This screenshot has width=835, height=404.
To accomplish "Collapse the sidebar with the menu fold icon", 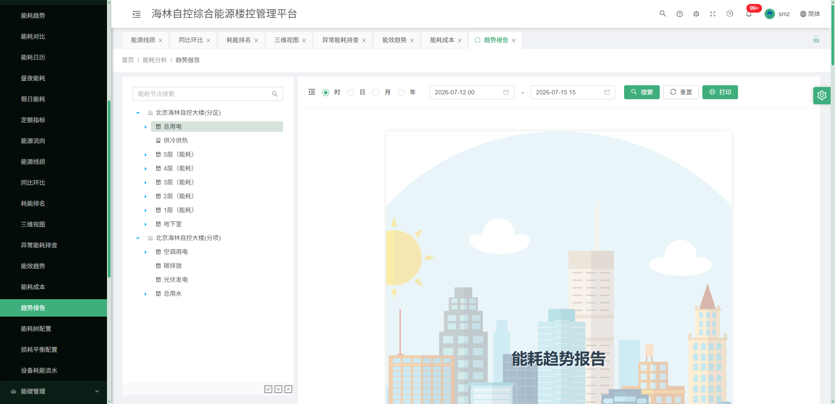I will [137, 14].
